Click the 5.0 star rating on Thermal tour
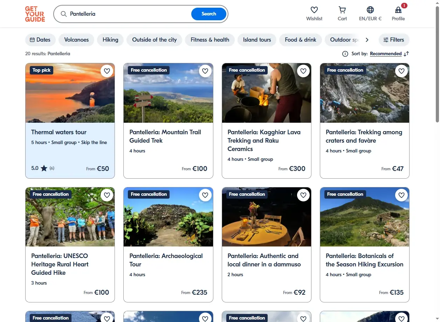 coord(43,168)
